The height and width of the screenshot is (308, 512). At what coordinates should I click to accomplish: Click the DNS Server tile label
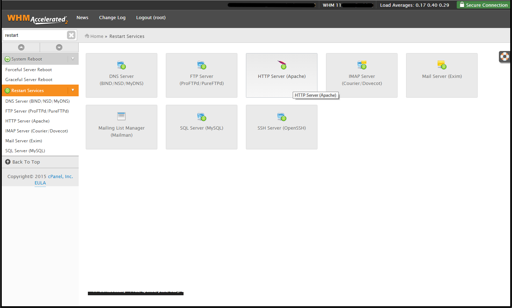click(x=122, y=80)
